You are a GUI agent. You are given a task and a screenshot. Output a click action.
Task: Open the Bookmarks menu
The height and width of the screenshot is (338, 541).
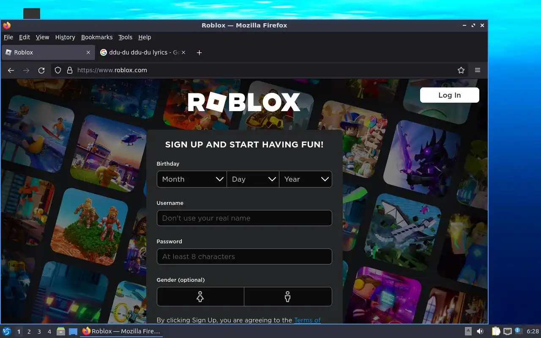97,37
